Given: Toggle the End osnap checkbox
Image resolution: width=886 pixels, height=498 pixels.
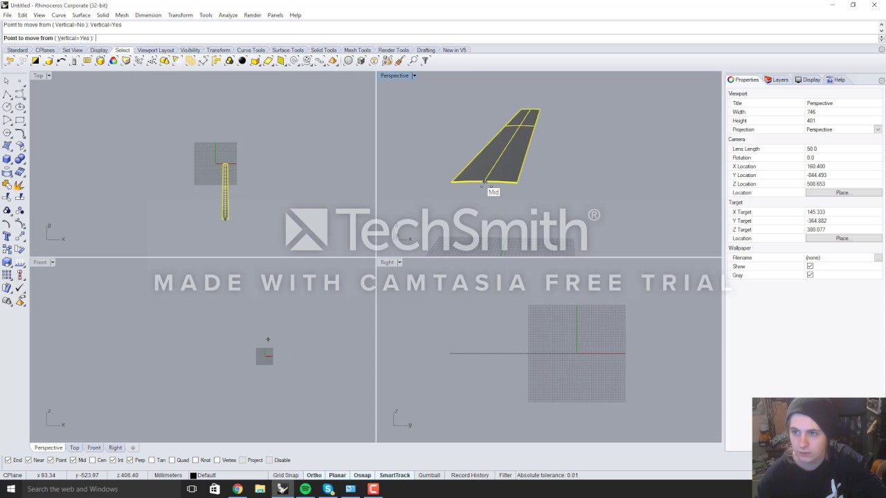Looking at the screenshot, I should click(x=8, y=460).
